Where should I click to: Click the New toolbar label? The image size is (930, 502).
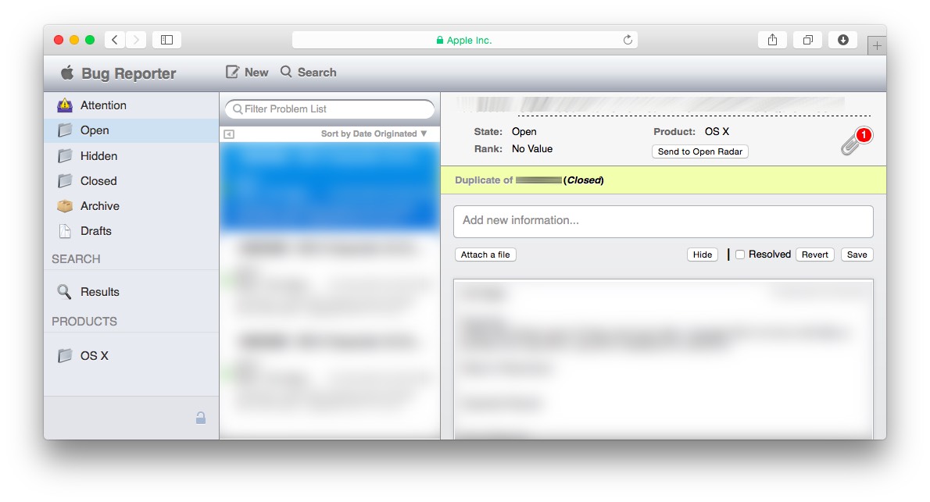click(x=256, y=73)
